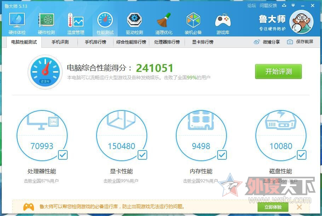Switch to the 处理器排行榜 tab

(167, 42)
